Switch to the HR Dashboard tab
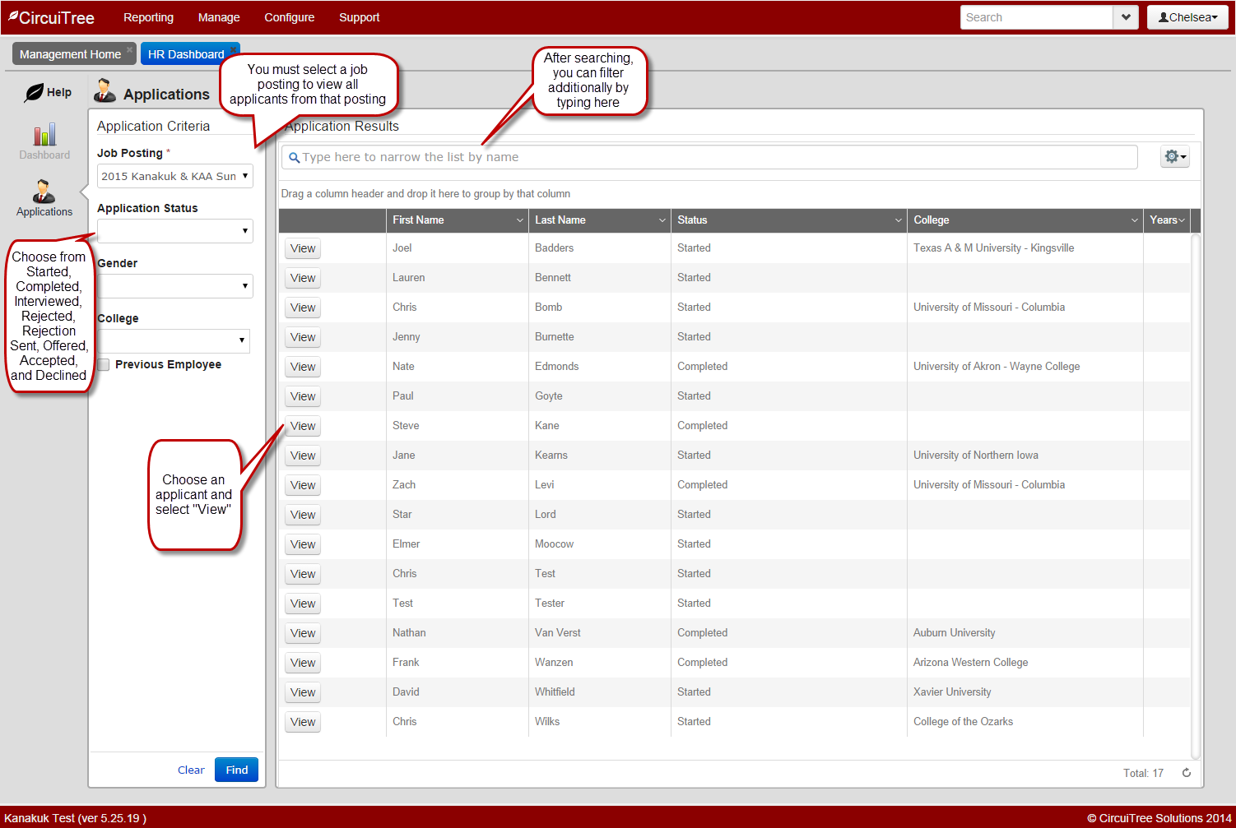The height and width of the screenshot is (828, 1236). 186,54
